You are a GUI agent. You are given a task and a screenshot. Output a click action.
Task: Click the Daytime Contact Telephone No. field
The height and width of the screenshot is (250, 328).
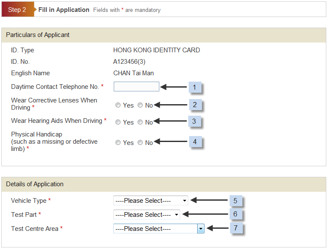tap(136, 86)
